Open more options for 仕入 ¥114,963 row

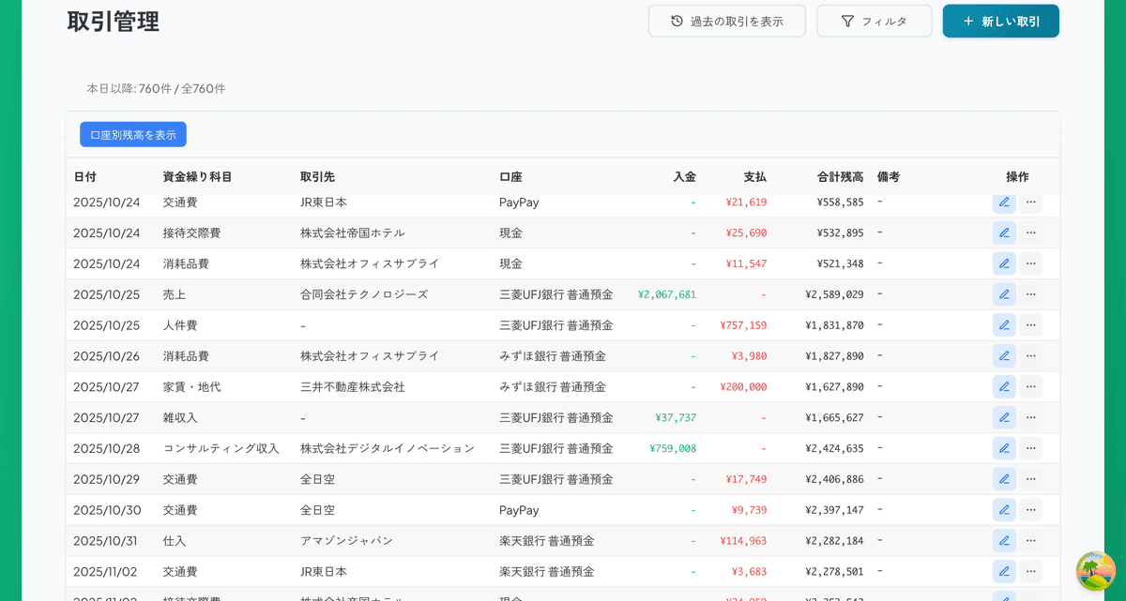1031,541
